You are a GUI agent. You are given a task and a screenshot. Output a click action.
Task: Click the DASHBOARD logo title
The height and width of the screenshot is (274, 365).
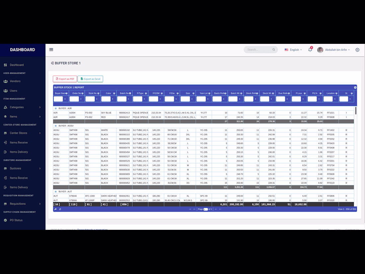[x=23, y=49]
